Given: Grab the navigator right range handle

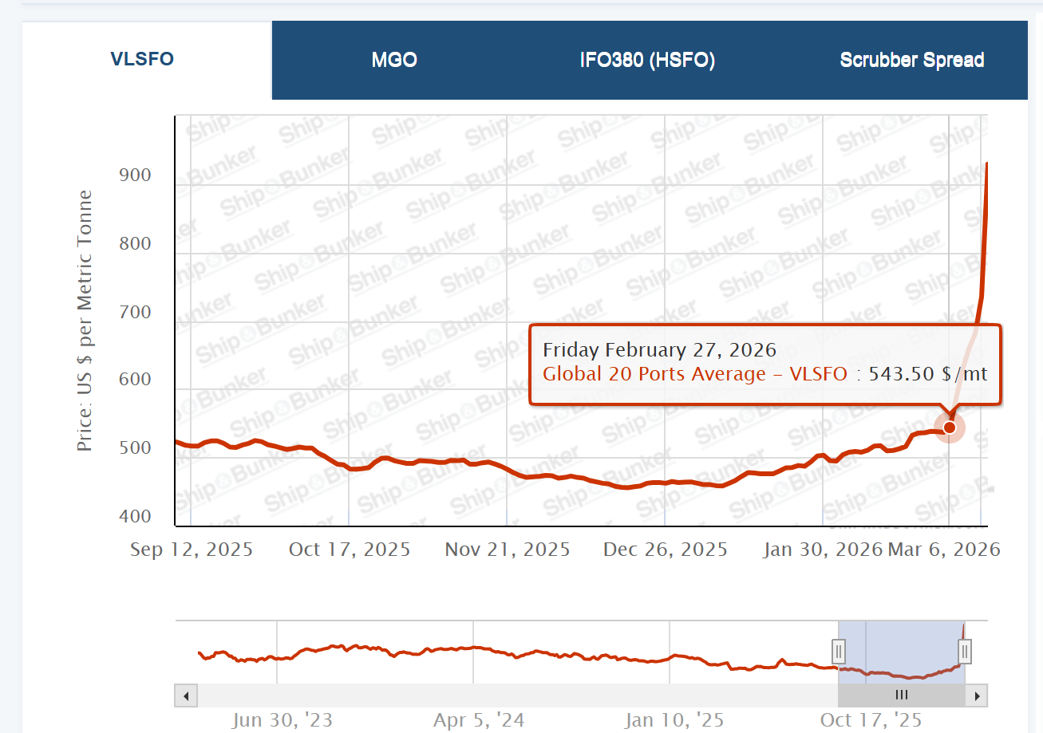Looking at the screenshot, I should click(965, 652).
